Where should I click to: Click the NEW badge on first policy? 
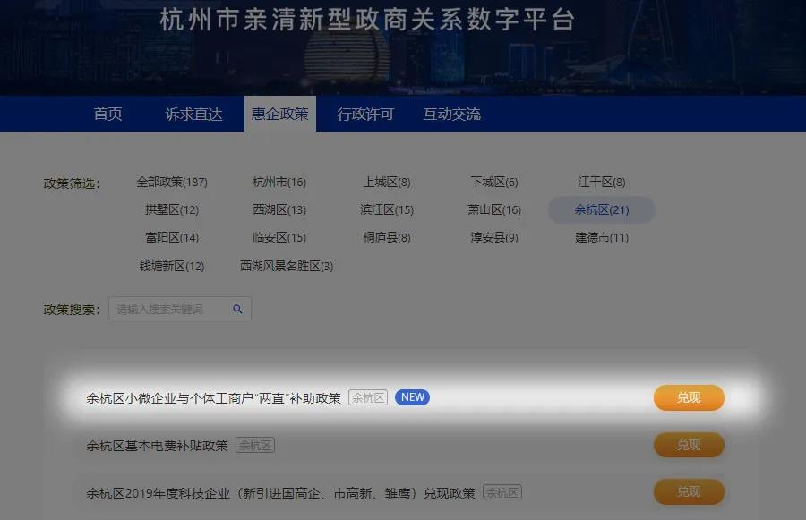tap(412, 397)
